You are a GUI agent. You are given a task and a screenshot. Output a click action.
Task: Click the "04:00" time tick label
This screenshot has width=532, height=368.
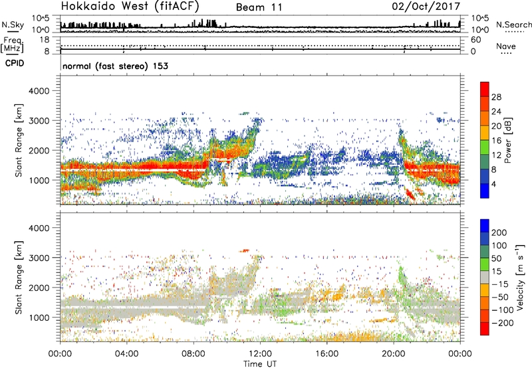[127, 354]
